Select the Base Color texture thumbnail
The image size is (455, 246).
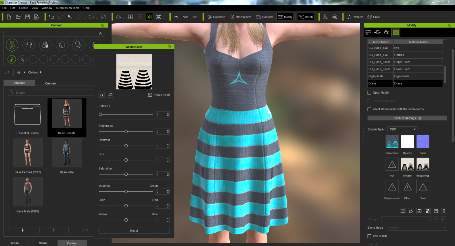[392, 142]
